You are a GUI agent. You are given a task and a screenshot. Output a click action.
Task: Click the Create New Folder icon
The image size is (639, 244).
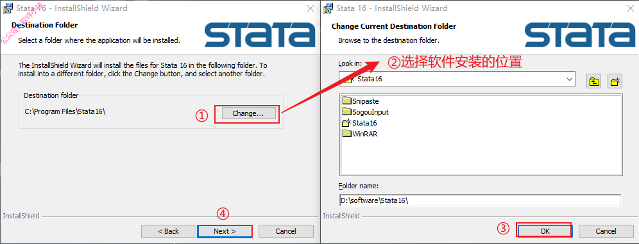[615, 81]
